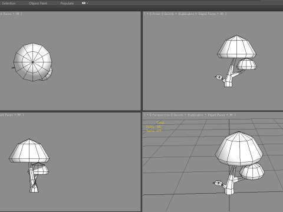The height and width of the screenshot is (212, 283).
Task: Click the Verts statistic in Perspective viewport
Action: [154, 131]
